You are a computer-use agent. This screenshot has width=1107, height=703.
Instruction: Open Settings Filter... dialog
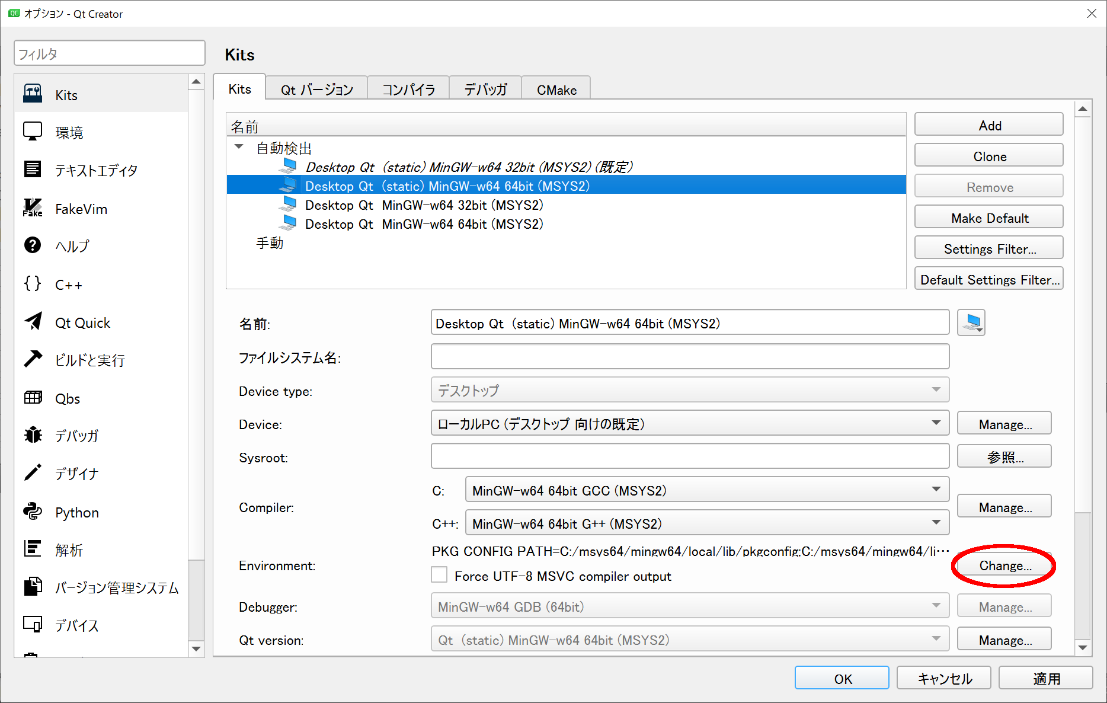coord(989,248)
